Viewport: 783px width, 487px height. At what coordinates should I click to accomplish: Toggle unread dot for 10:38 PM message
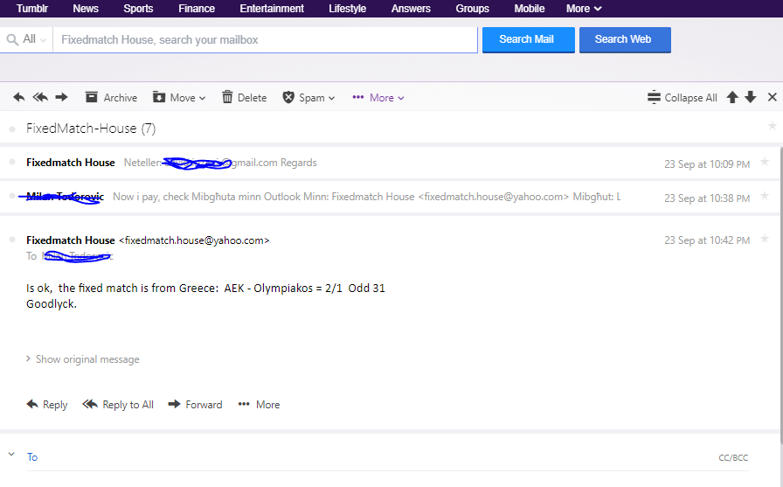12,196
